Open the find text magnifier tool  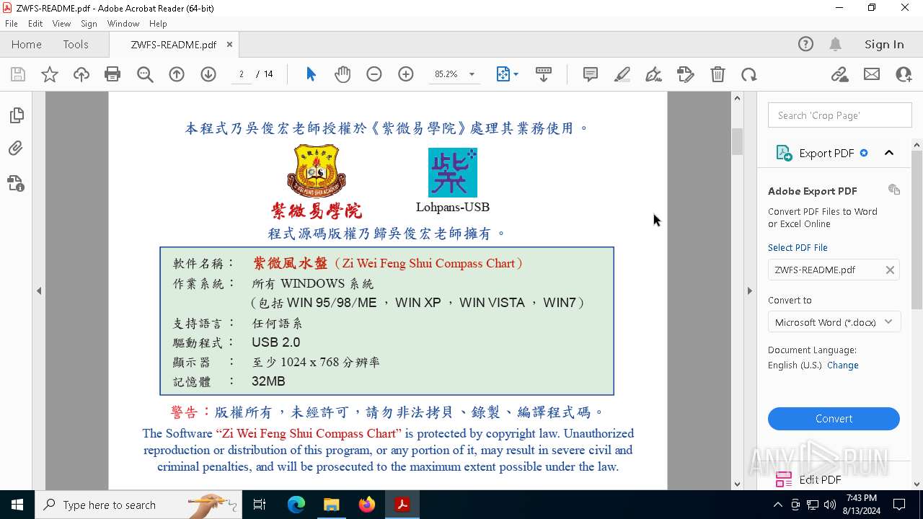[x=145, y=74]
